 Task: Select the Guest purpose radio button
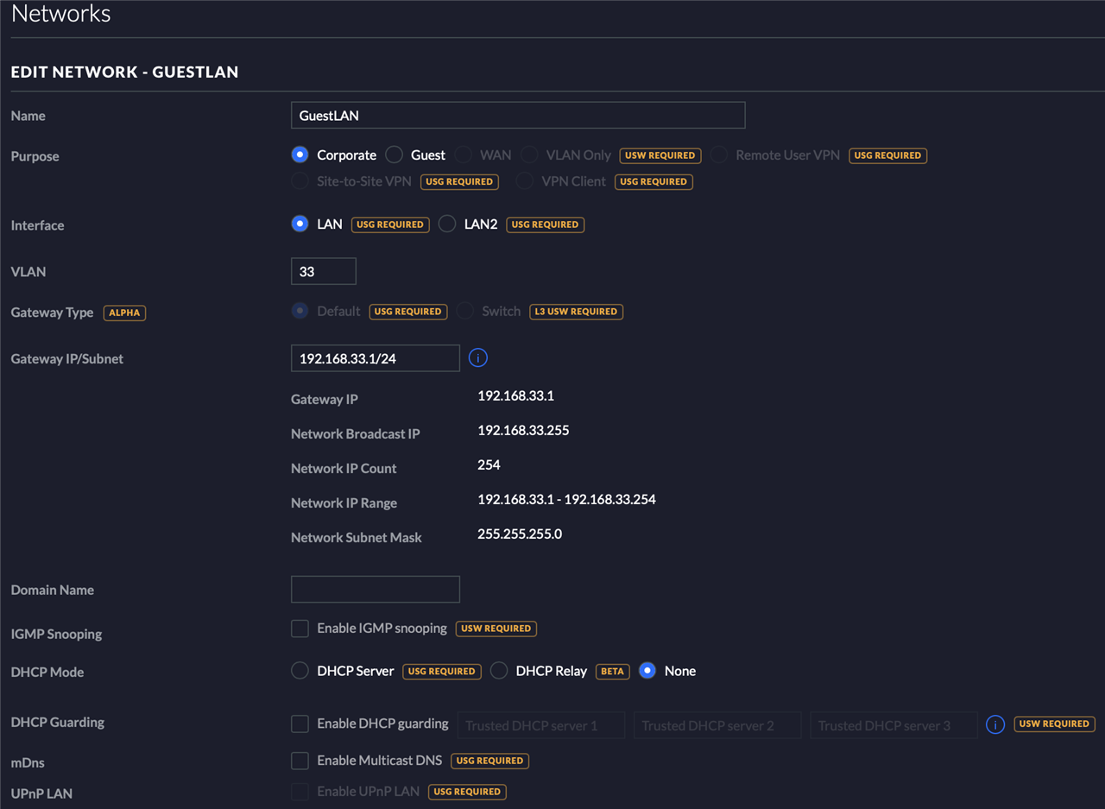pyautogui.click(x=395, y=155)
